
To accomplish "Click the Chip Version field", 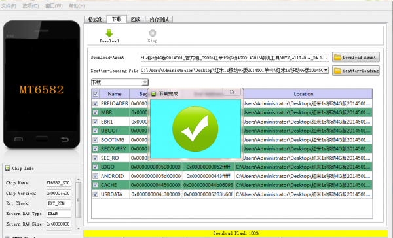I will tap(59, 193).
